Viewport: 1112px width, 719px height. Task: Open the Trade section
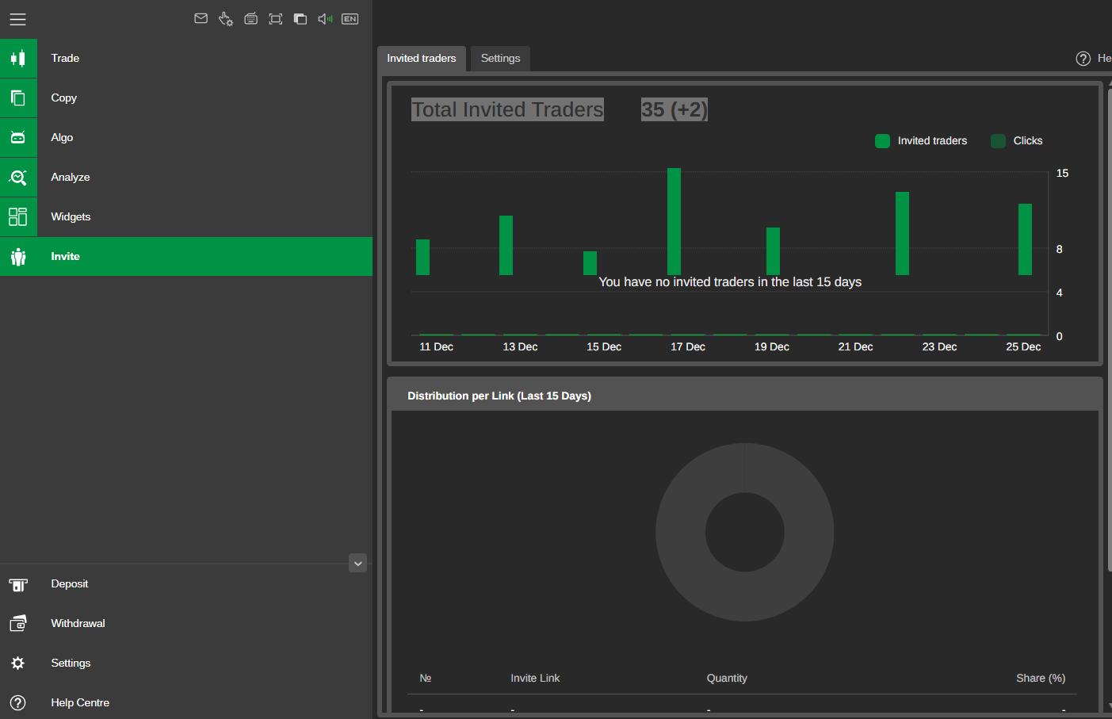[x=65, y=59]
